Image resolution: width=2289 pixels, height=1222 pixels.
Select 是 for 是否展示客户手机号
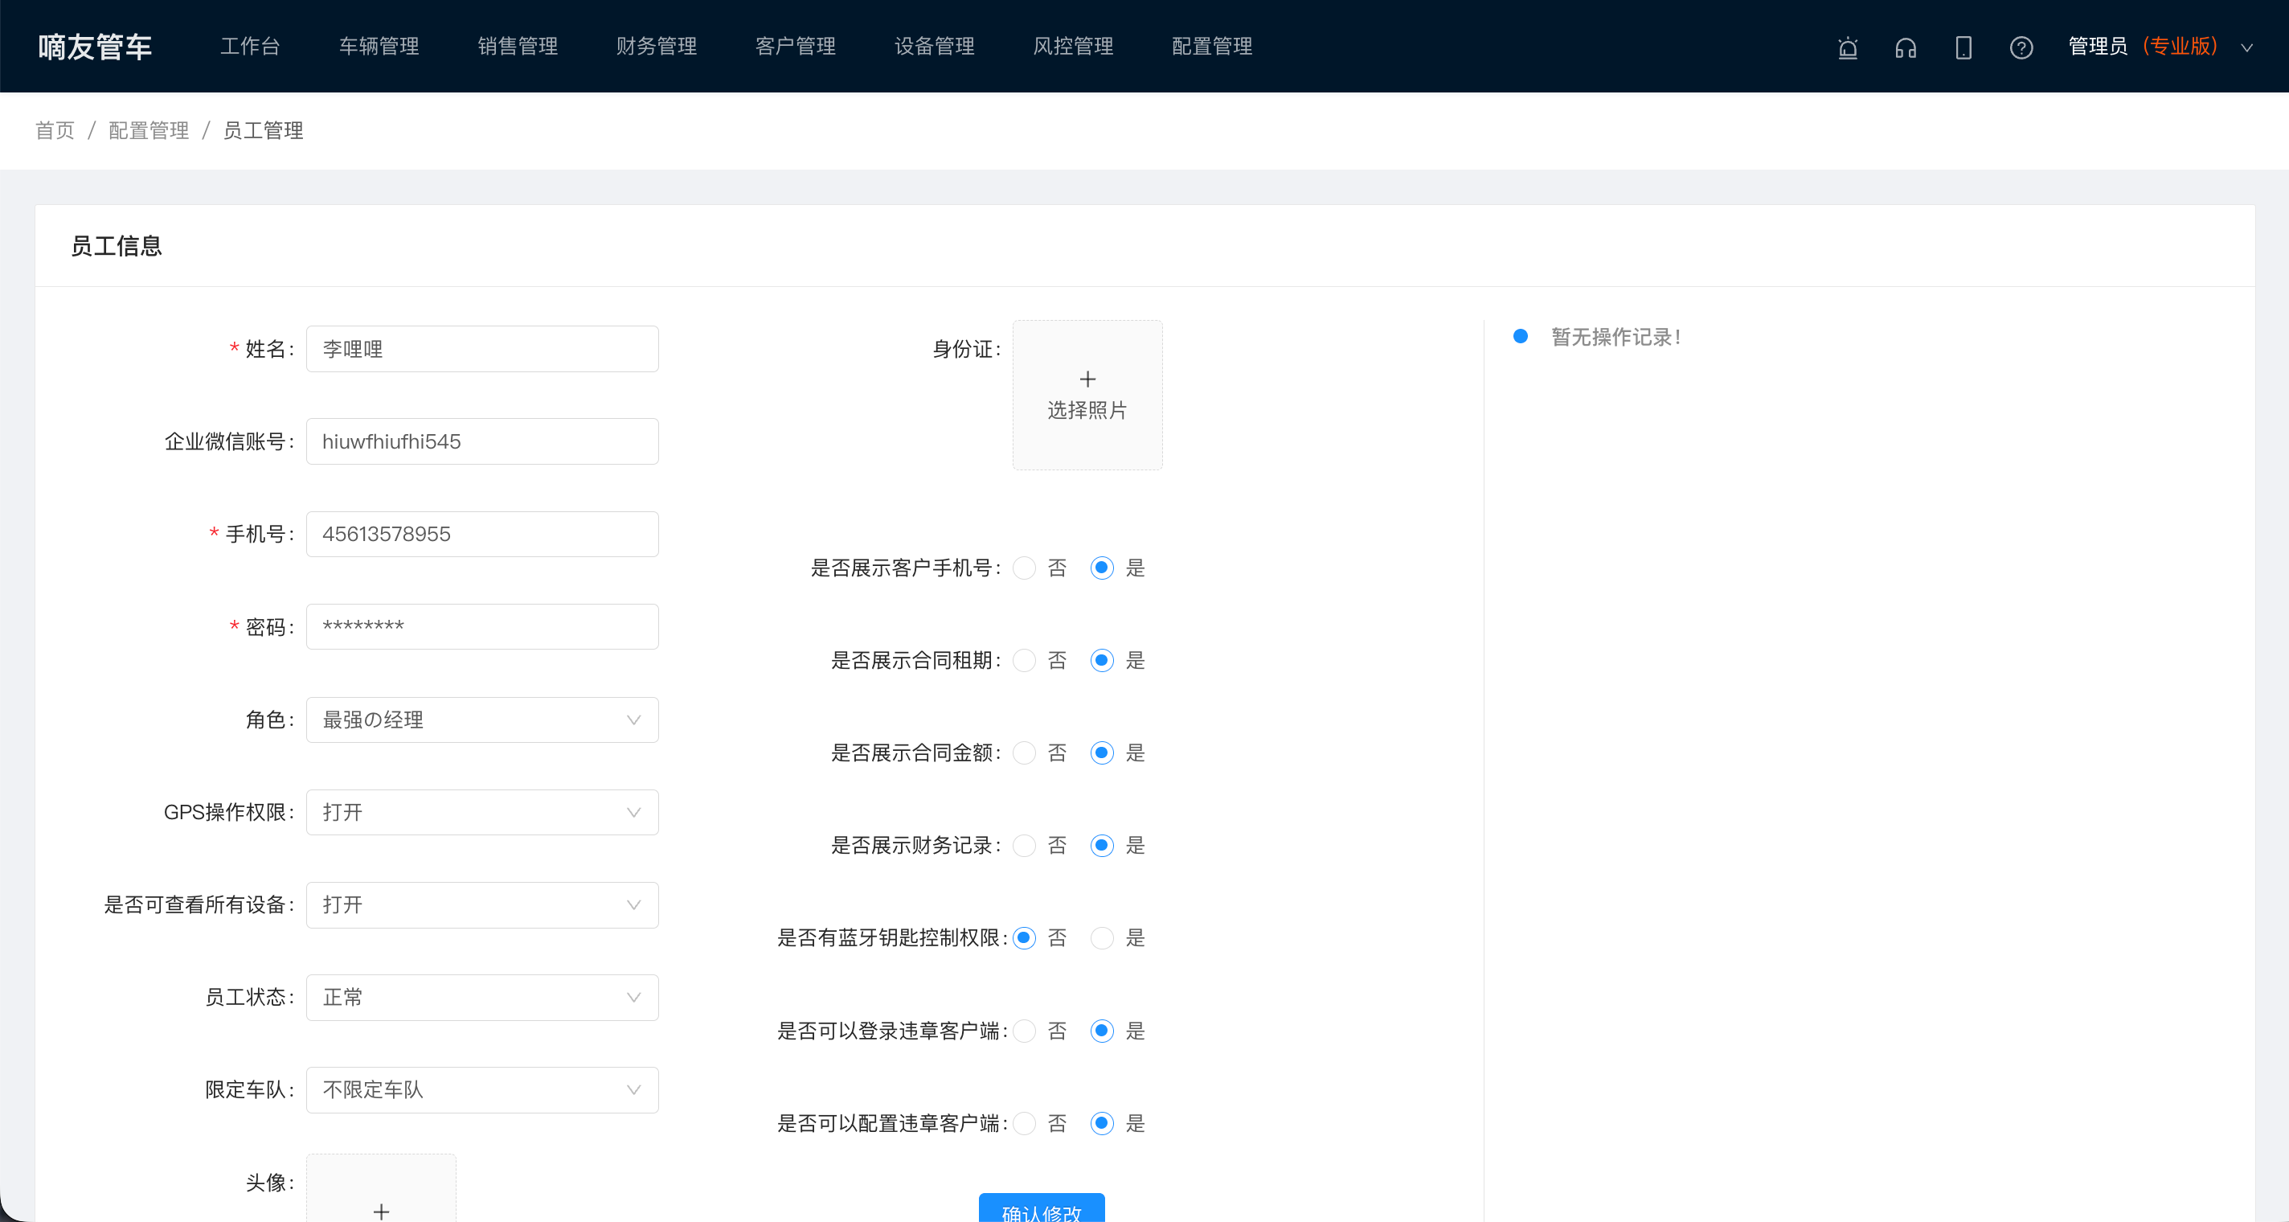point(1102,568)
